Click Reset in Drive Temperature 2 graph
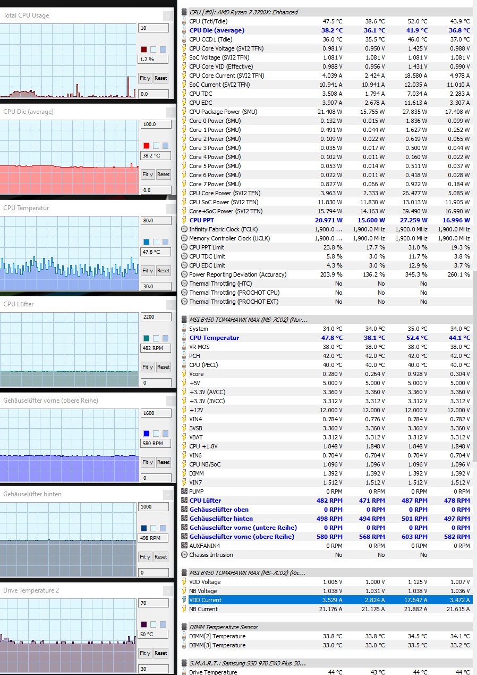 click(161, 653)
